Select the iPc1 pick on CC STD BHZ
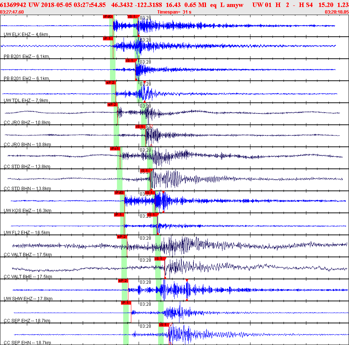Viewport: 349px width, 345px height. (x=115, y=149)
